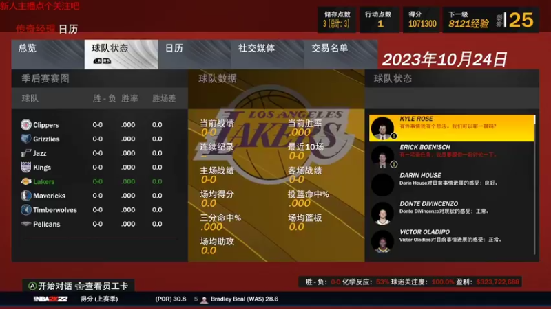Click the 当前胜率 stat label
Viewport: 551px width, 309px height.
pyautogui.click(x=304, y=124)
